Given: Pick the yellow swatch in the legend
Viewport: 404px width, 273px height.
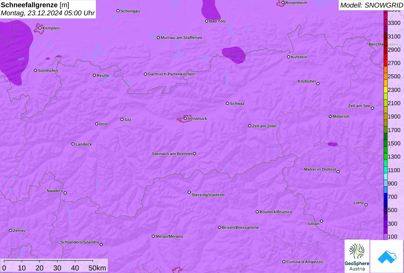Looking at the screenshot, I should (386, 90).
